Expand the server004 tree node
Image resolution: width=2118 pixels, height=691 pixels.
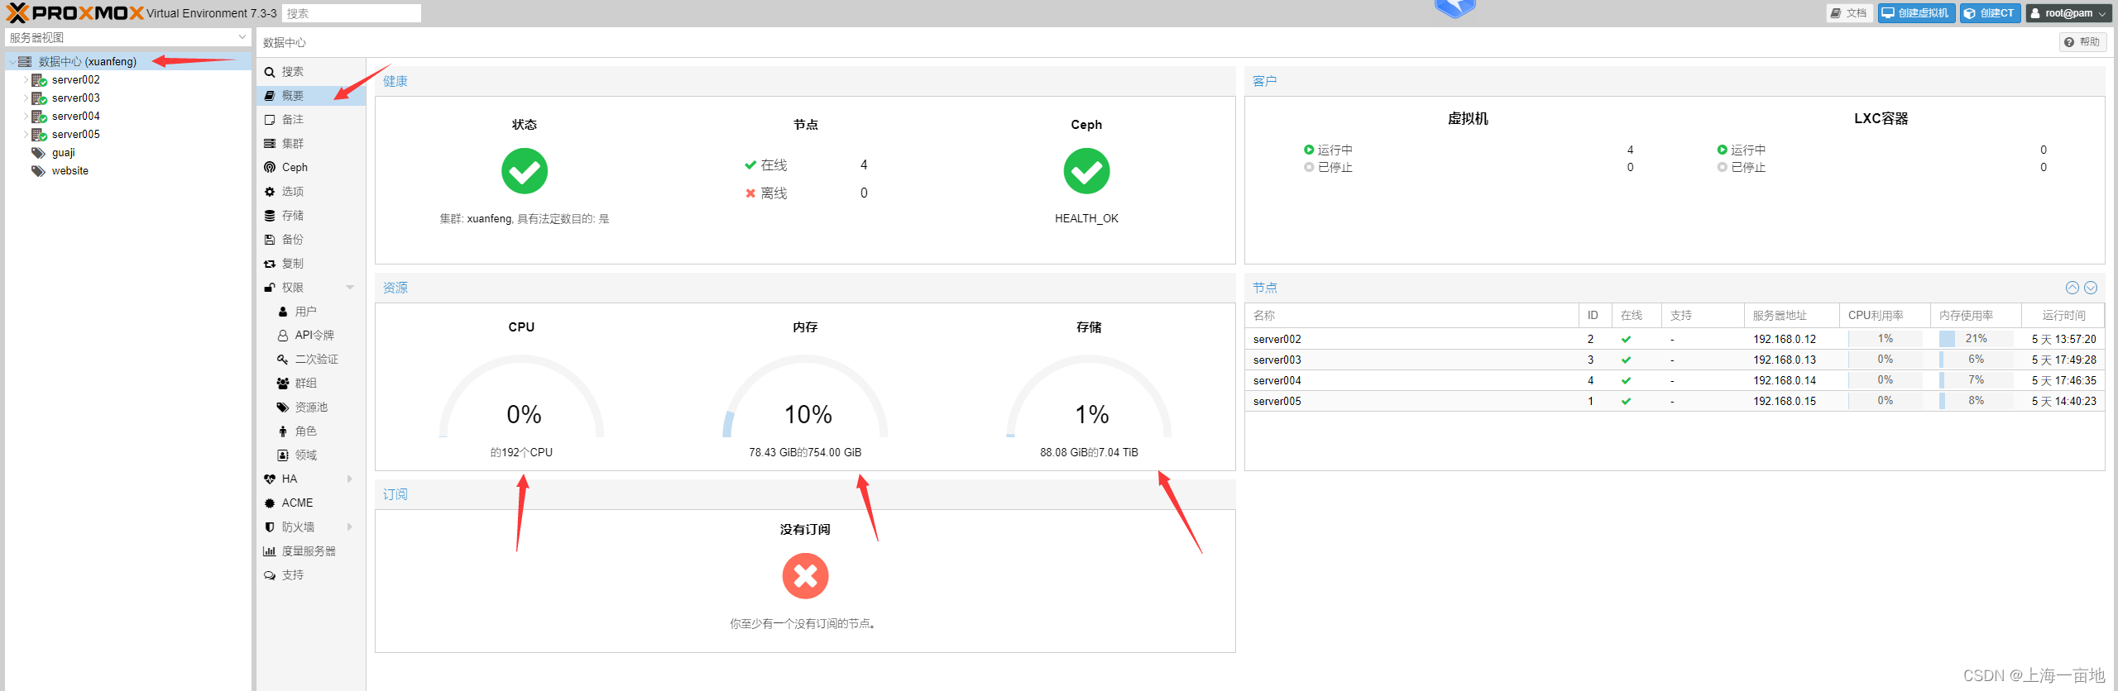click(x=26, y=117)
